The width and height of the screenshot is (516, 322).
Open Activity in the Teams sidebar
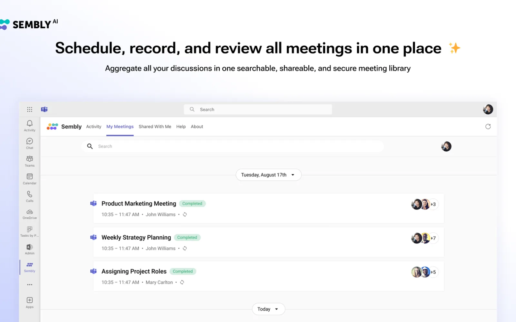(30, 126)
